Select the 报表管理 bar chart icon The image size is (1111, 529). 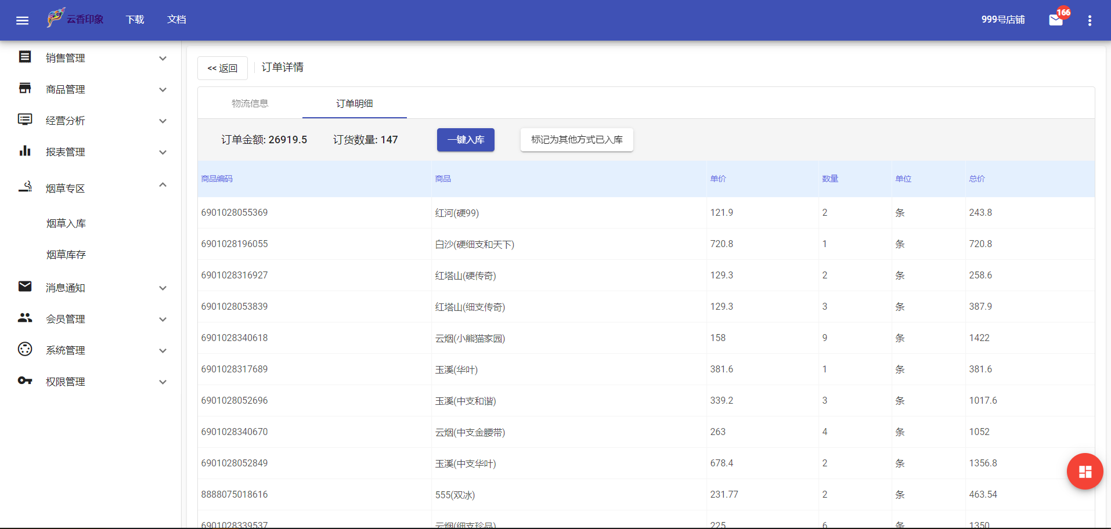click(x=24, y=151)
